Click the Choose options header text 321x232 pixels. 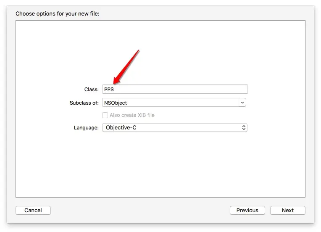tap(57, 14)
